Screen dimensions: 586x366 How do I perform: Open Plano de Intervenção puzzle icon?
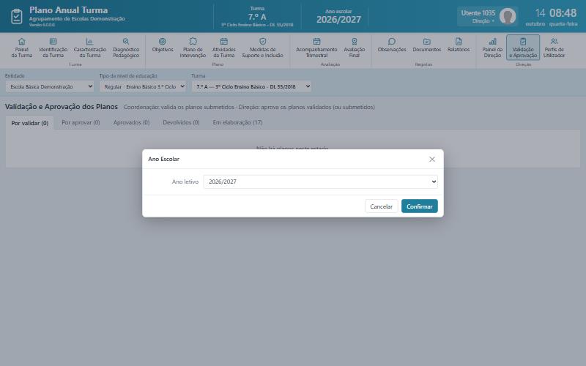(x=193, y=42)
